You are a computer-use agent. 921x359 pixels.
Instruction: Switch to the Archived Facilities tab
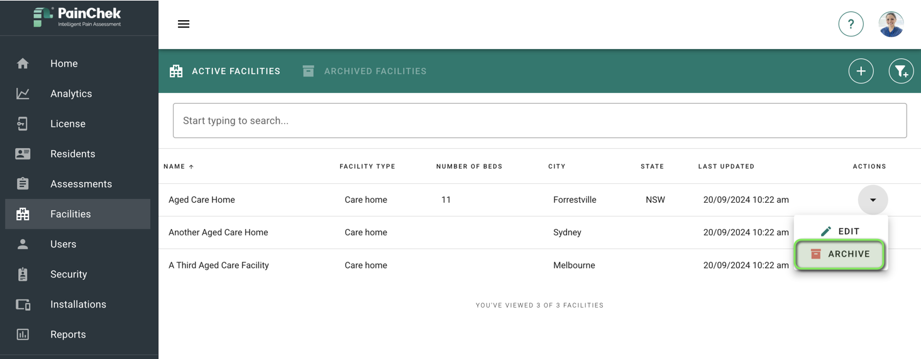click(365, 71)
